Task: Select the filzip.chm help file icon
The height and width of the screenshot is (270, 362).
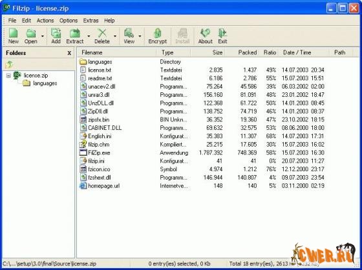Action: tap(83, 145)
